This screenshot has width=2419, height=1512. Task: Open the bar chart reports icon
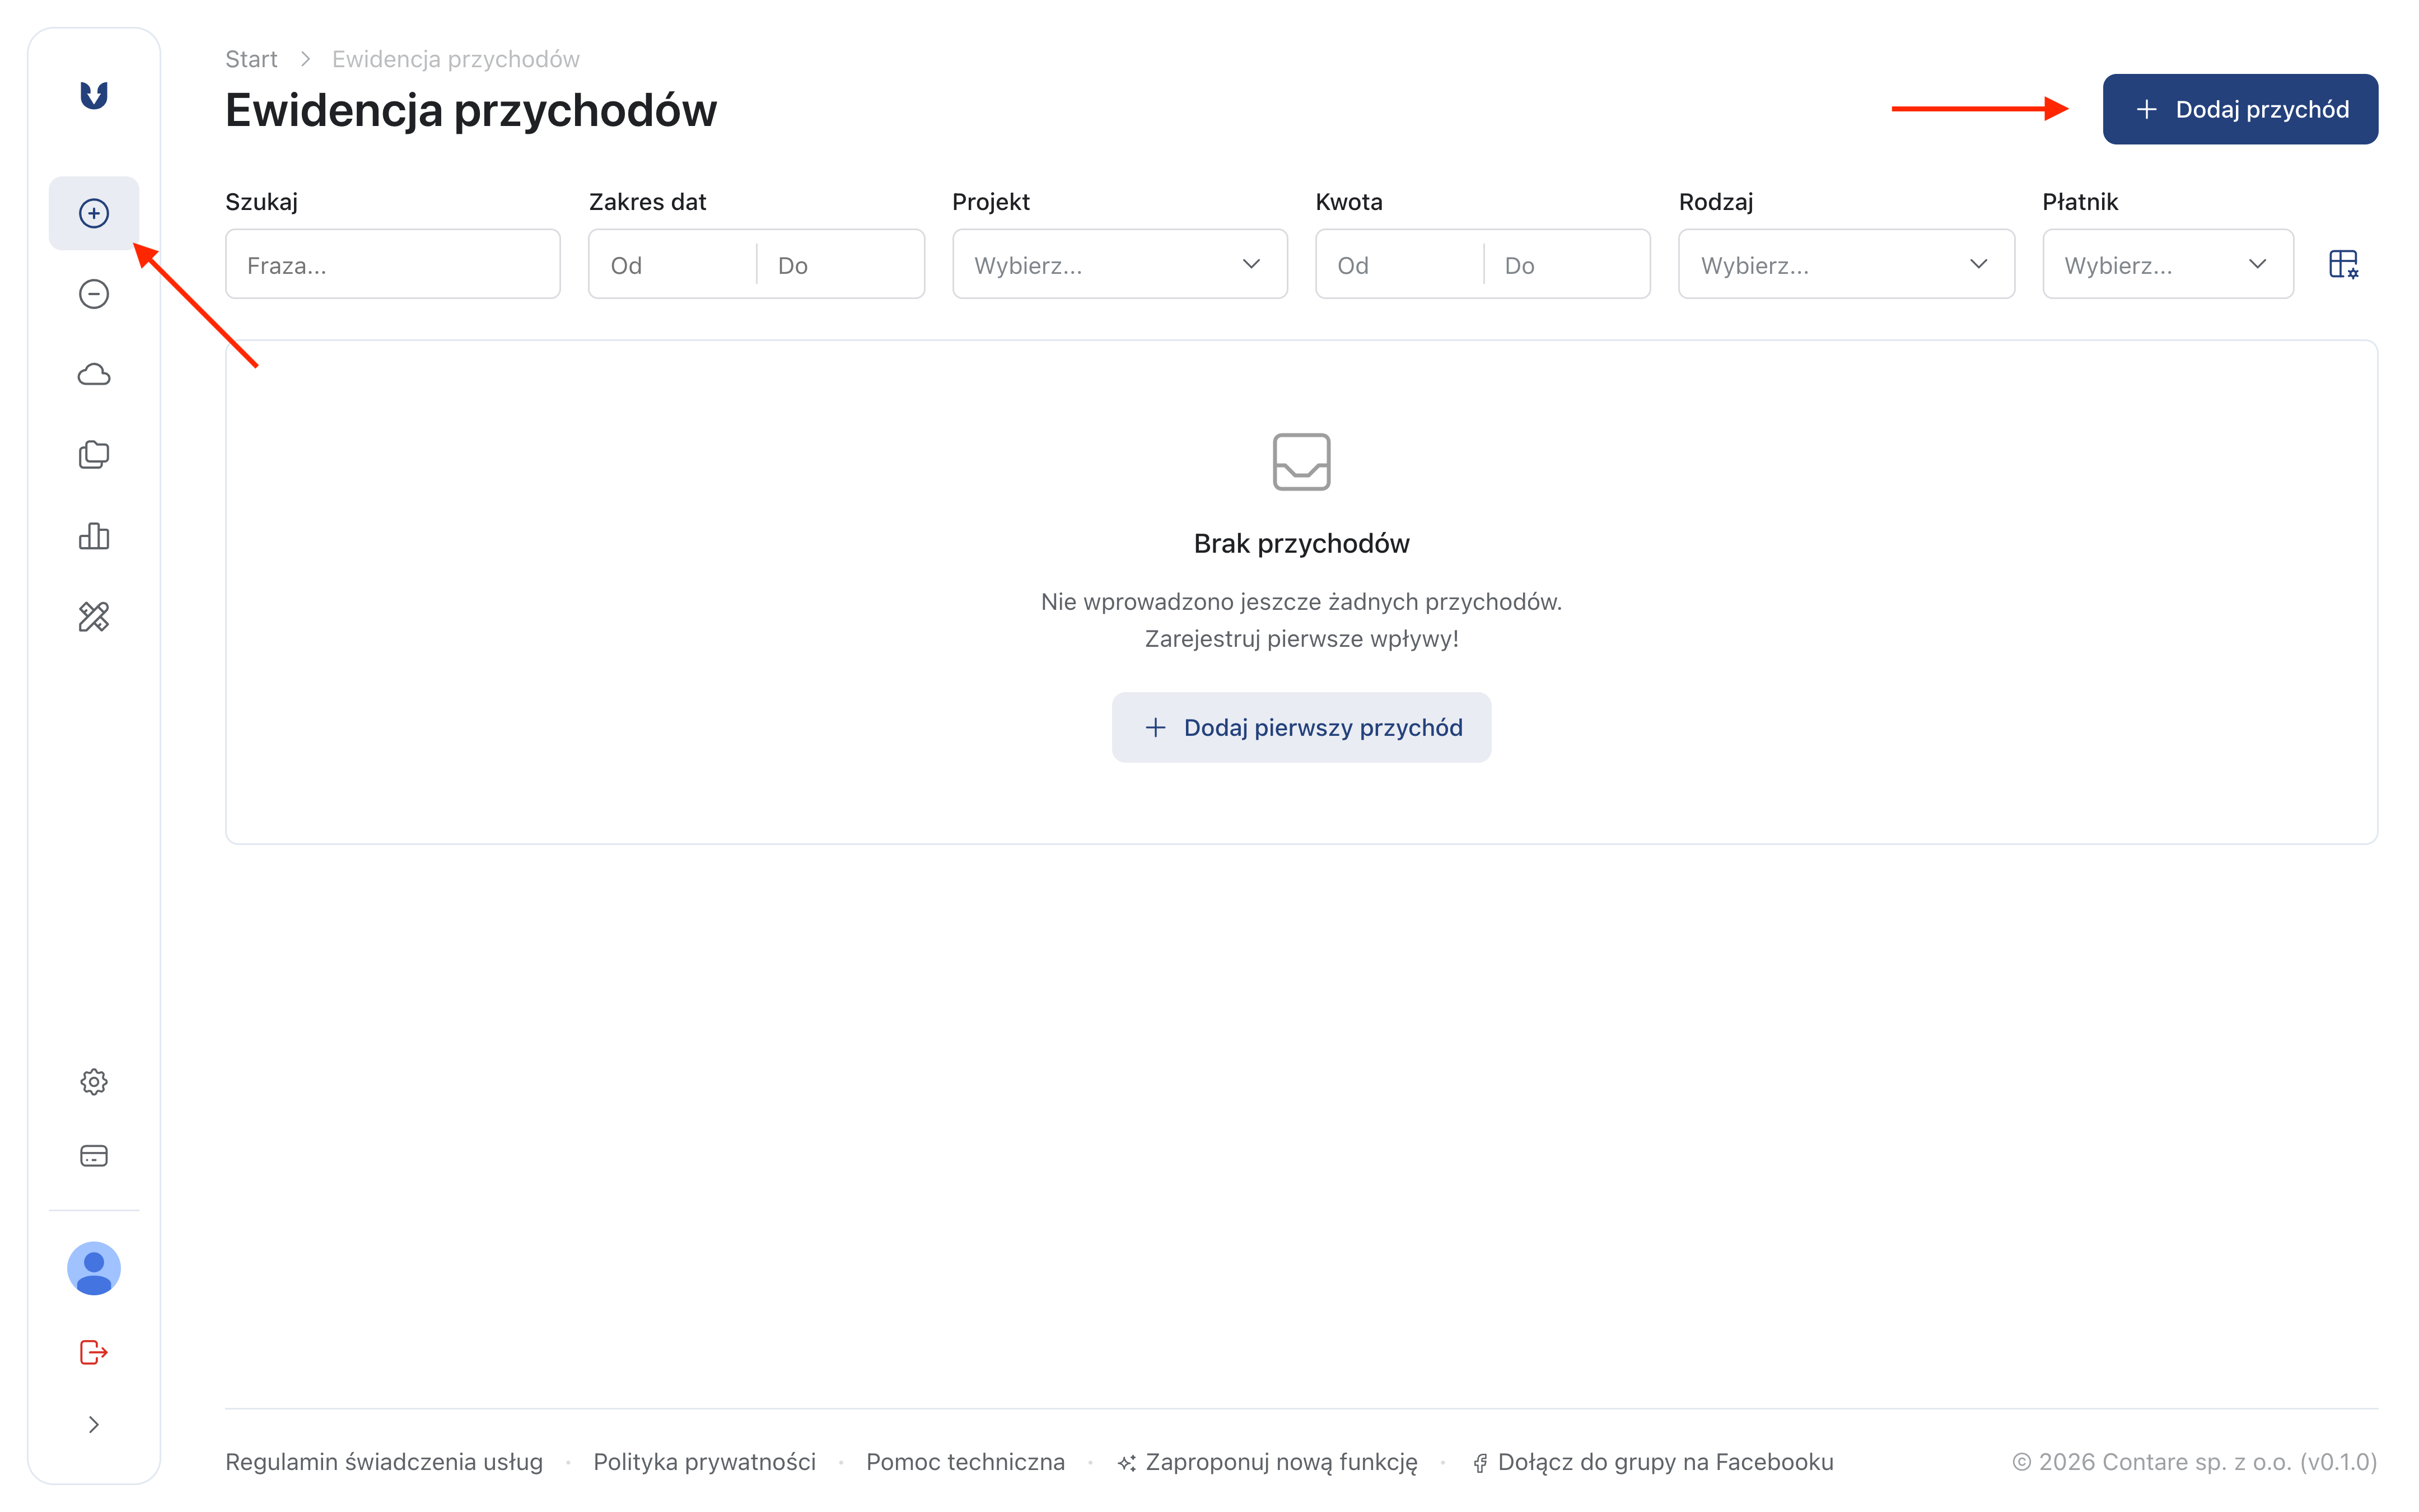(94, 536)
